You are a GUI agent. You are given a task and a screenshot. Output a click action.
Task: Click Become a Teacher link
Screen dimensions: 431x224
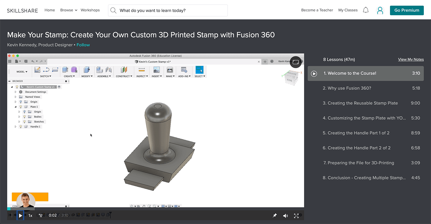[x=317, y=10]
